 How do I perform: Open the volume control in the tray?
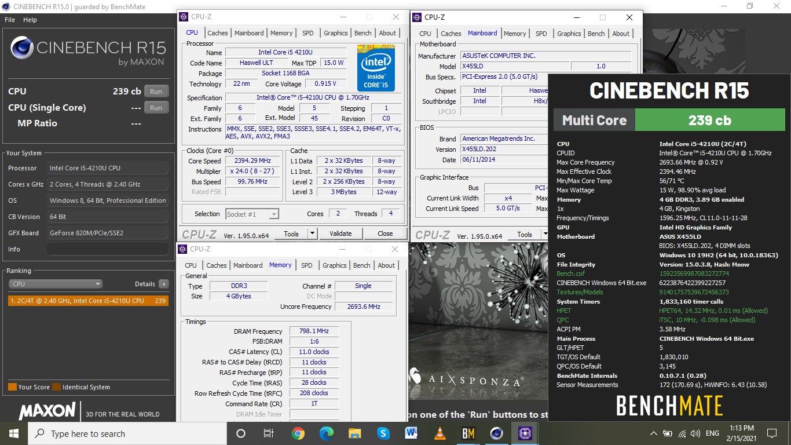click(x=695, y=433)
